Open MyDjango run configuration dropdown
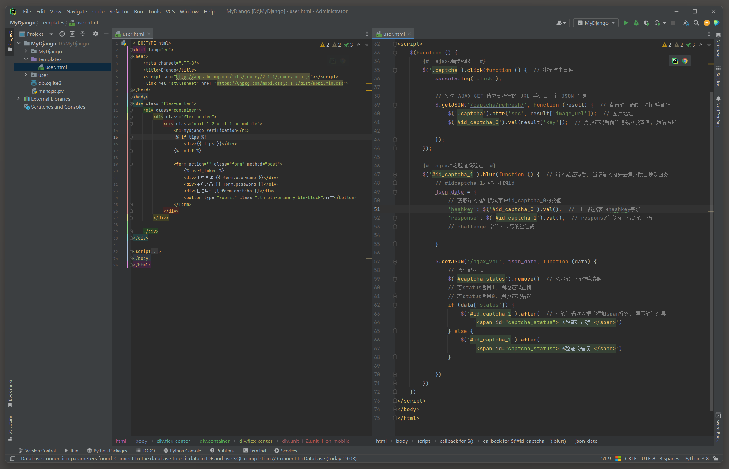 point(596,23)
